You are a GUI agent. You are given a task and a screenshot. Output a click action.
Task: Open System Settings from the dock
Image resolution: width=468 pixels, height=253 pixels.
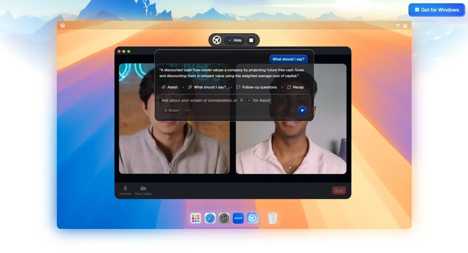click(224, 218)
